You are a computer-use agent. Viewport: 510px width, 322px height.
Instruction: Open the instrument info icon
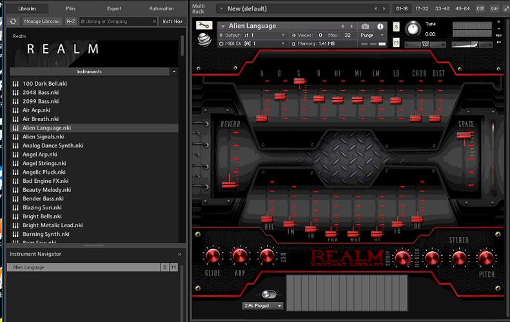(380, 26)
